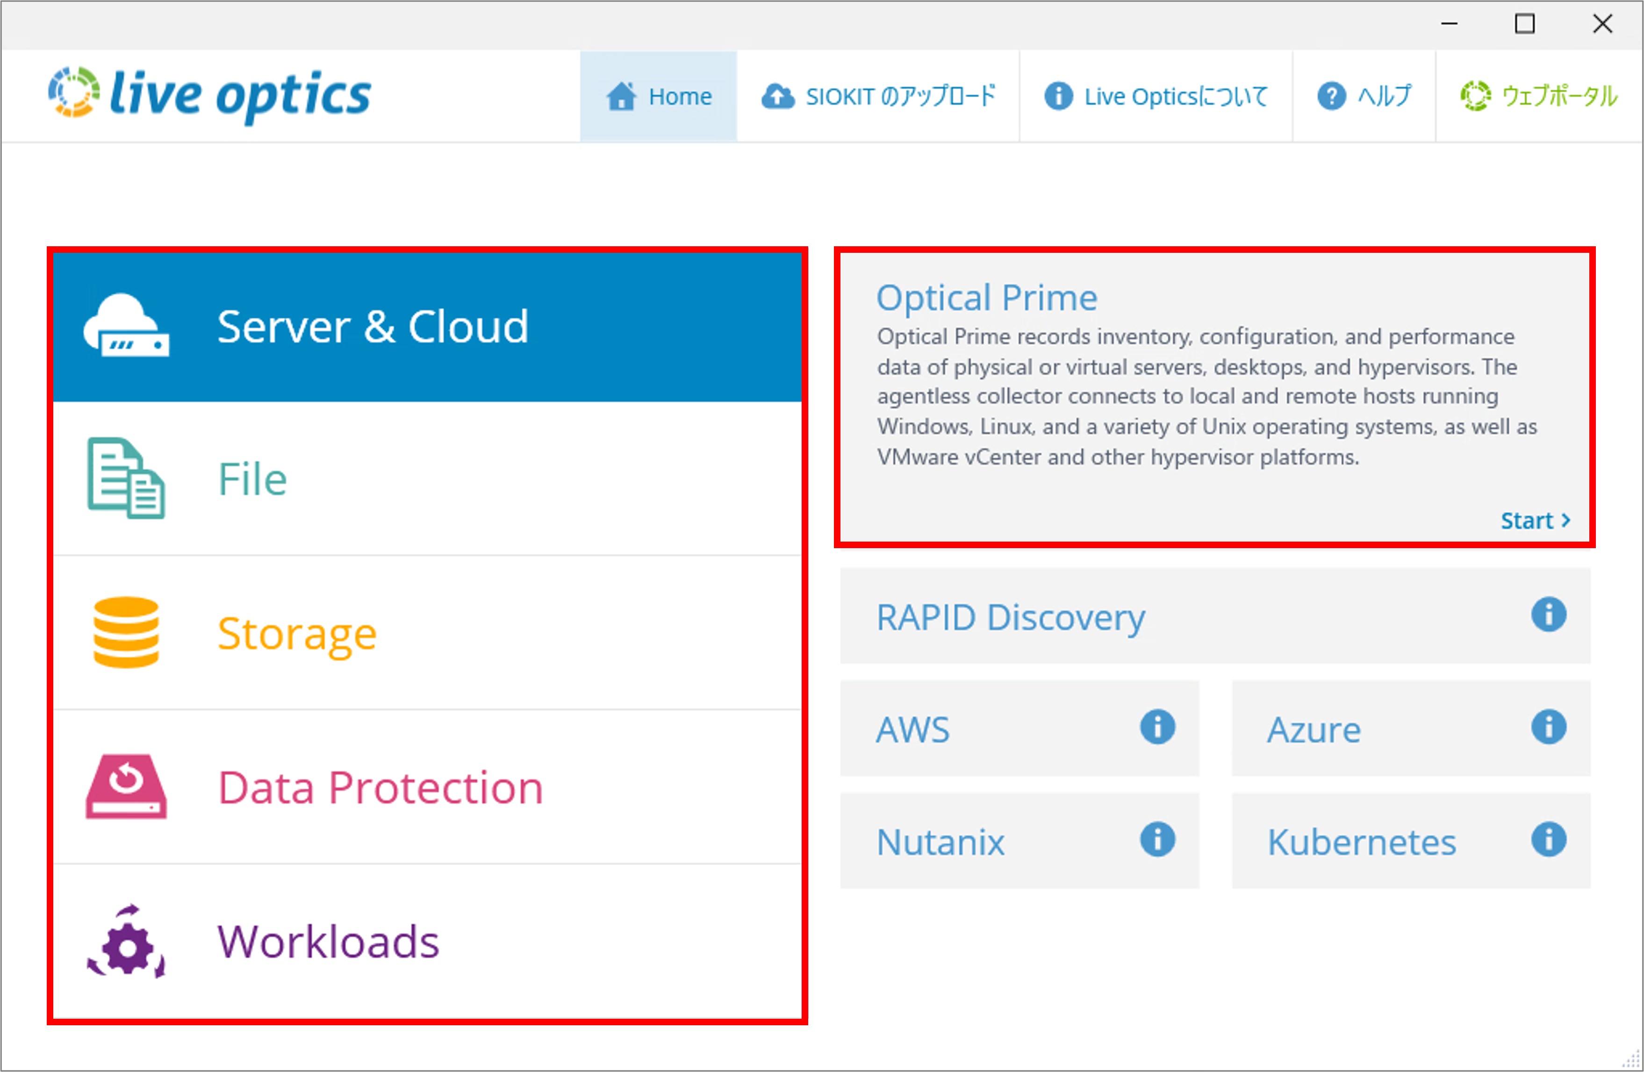Click the info icon beside Live Opticsについて
1644x1072 pixels.
[1058, 96]
